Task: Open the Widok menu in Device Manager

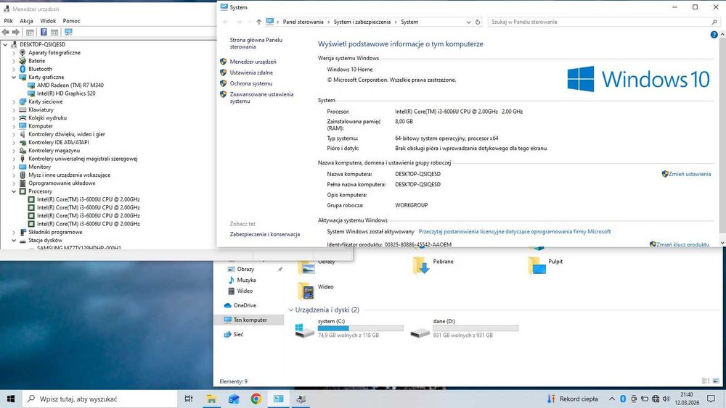Action: pos(48,21)
